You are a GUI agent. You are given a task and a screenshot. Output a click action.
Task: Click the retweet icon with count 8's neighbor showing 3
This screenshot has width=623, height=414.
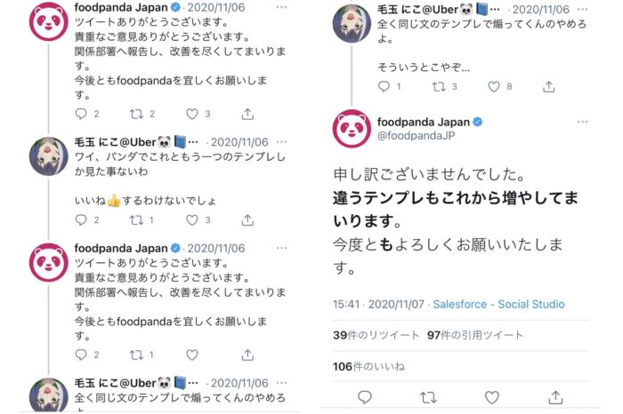(x=439, y=87)
